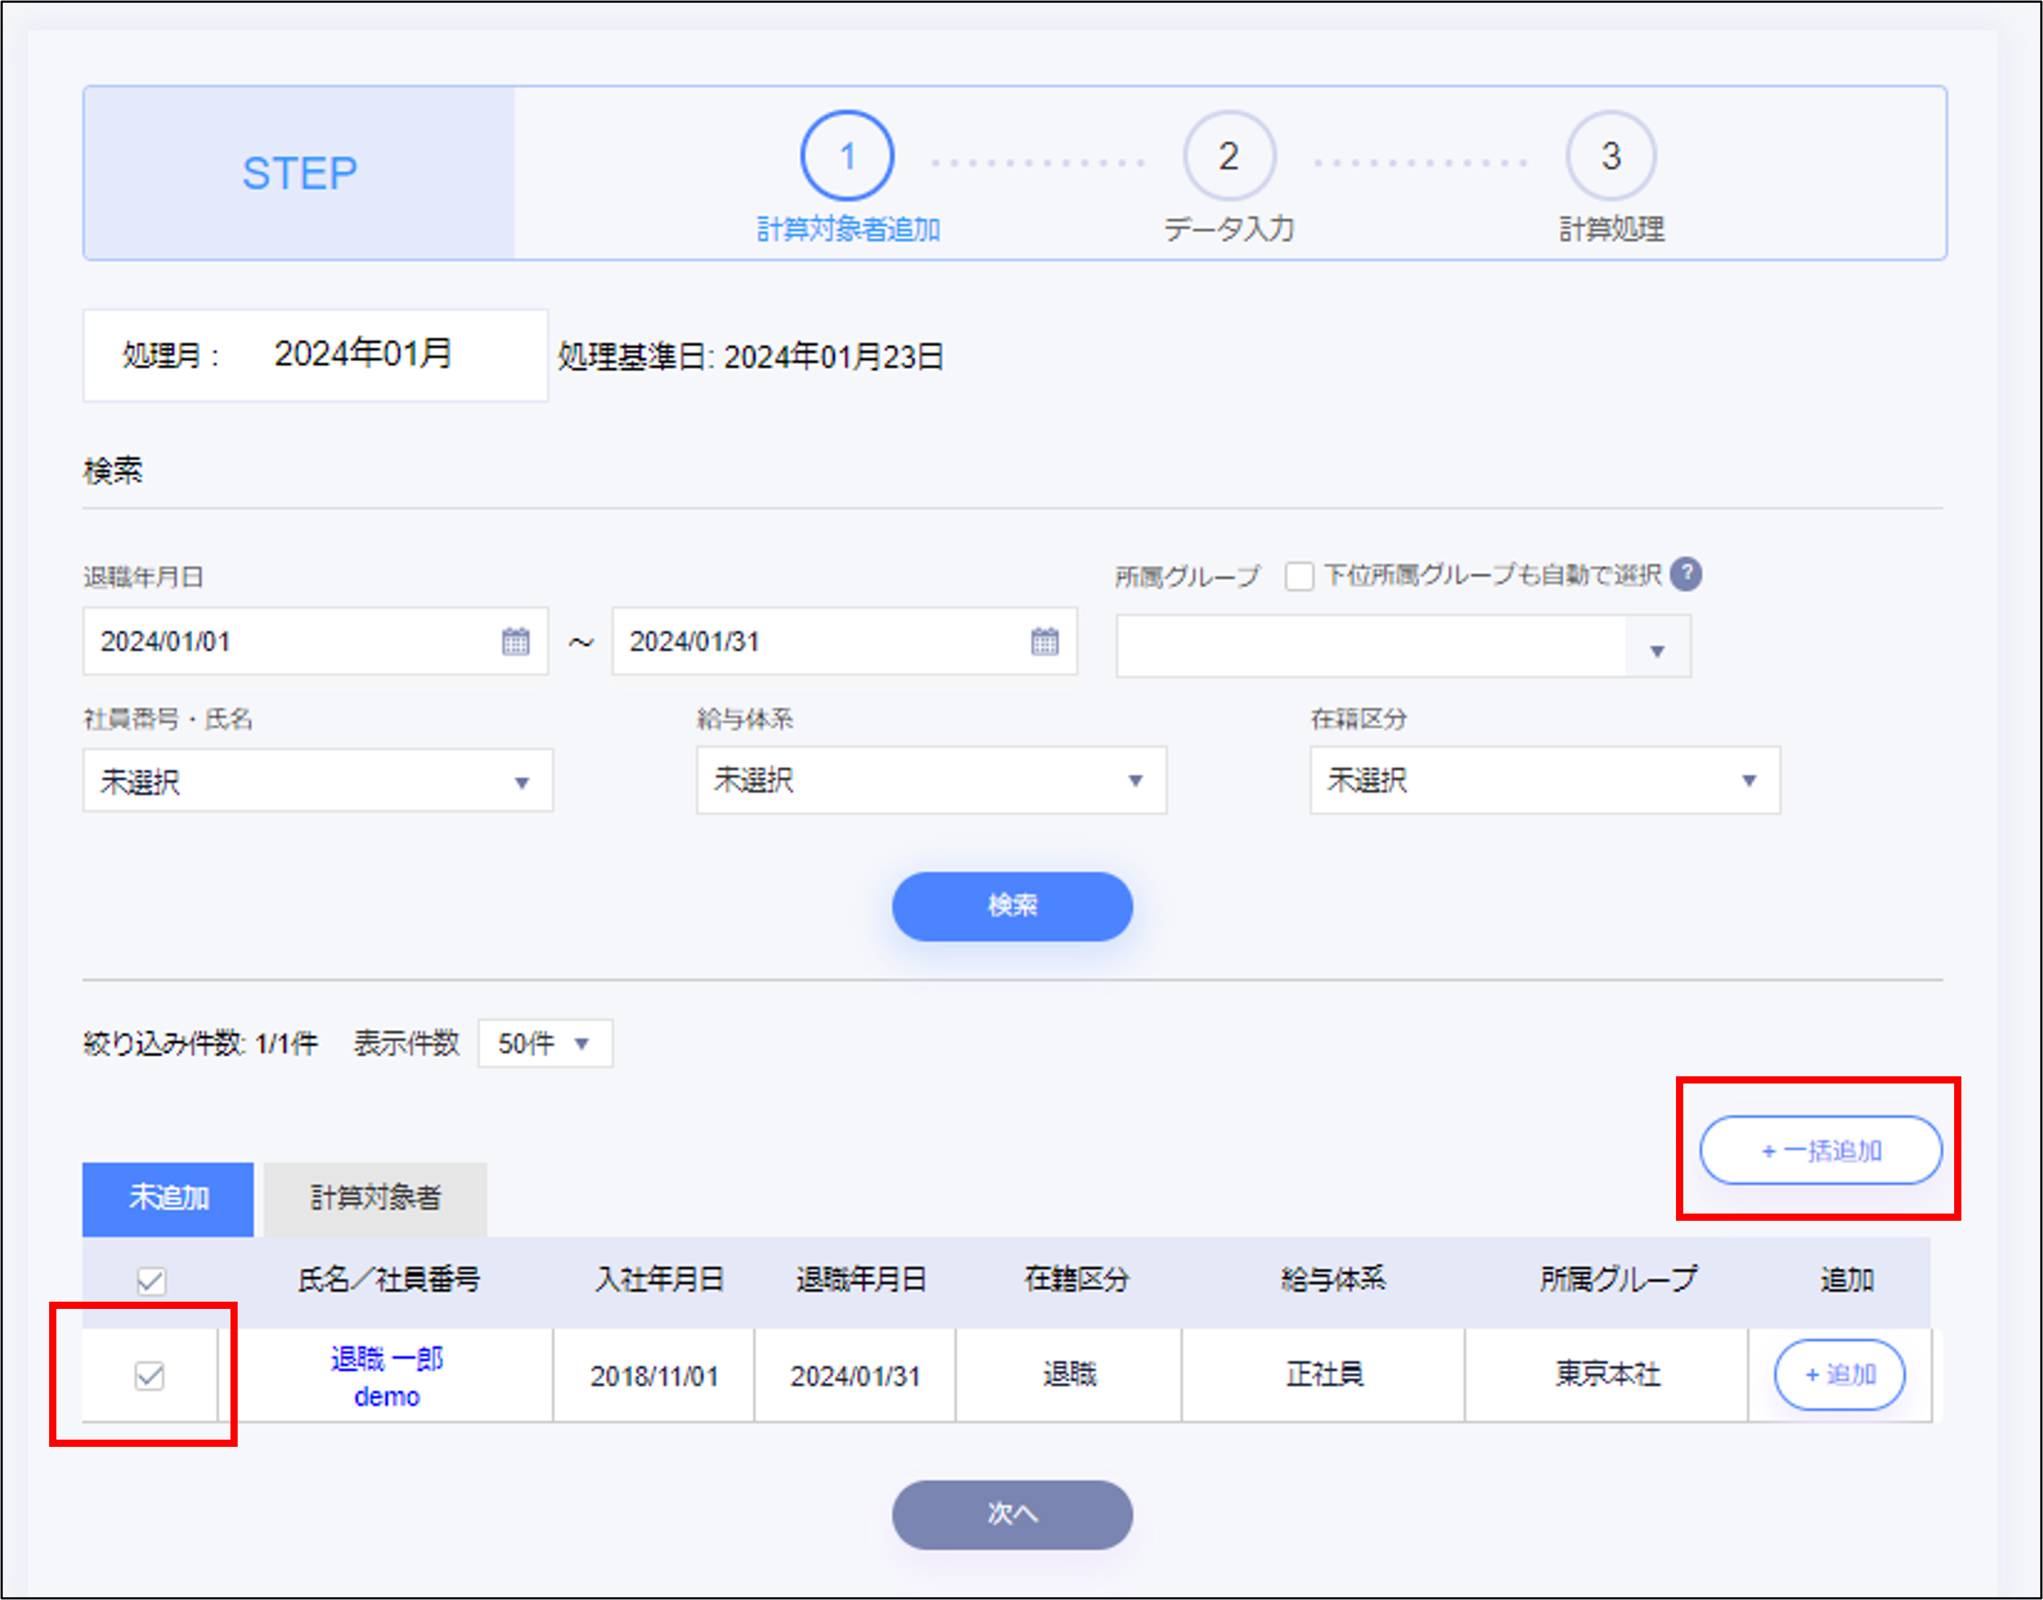Open the 社員番号・氏名 dropdown
This screenshot has width=2043, height=1600.
point(318,782)
